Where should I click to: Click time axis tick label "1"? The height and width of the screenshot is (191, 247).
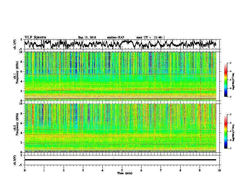pyautogui.click(x=44, y=170)
